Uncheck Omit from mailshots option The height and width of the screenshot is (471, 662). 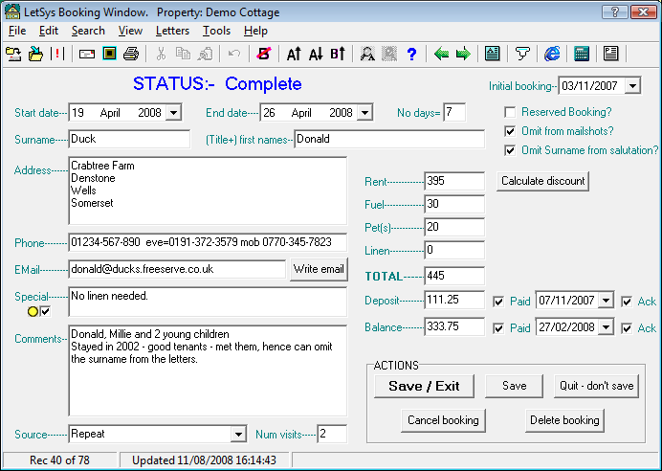tap(511, 131)
